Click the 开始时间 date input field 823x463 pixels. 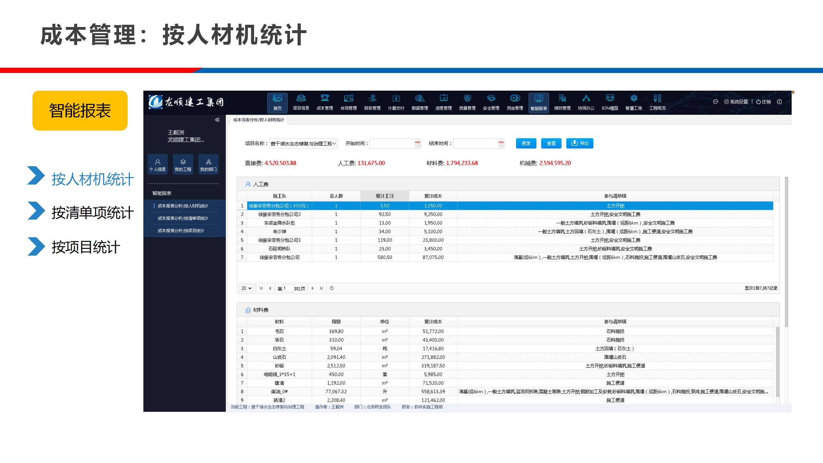395,143
